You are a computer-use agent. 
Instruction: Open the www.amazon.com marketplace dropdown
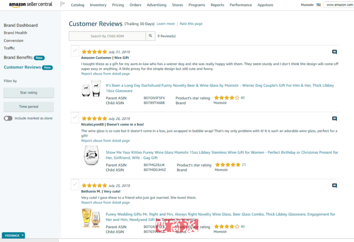[x=339, y=5]
